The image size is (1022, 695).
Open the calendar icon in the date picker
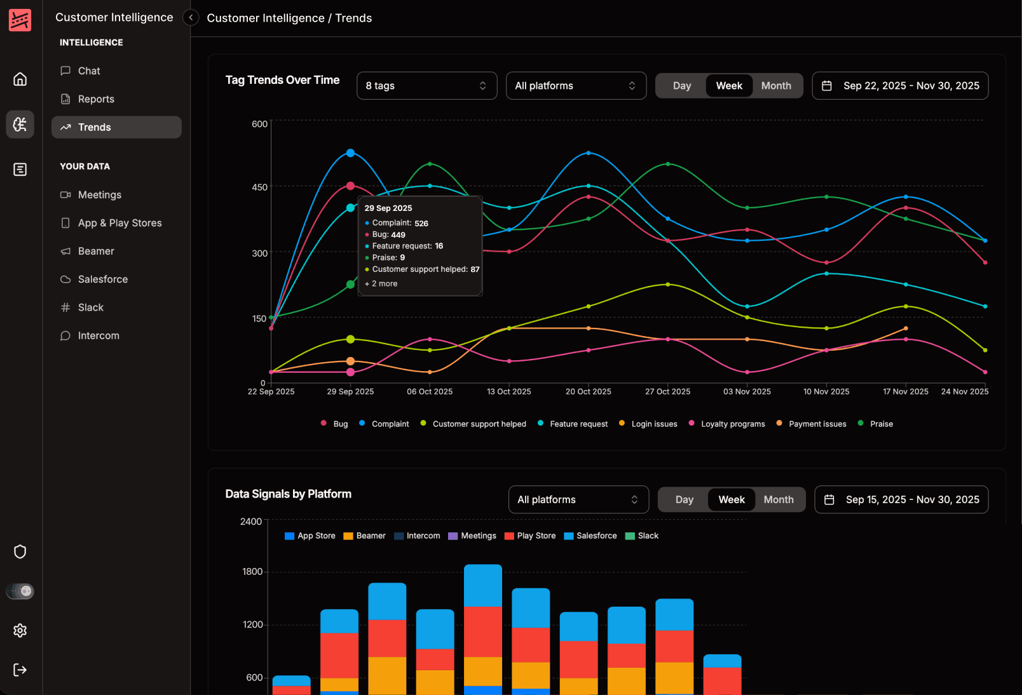(x=827, y=85)
